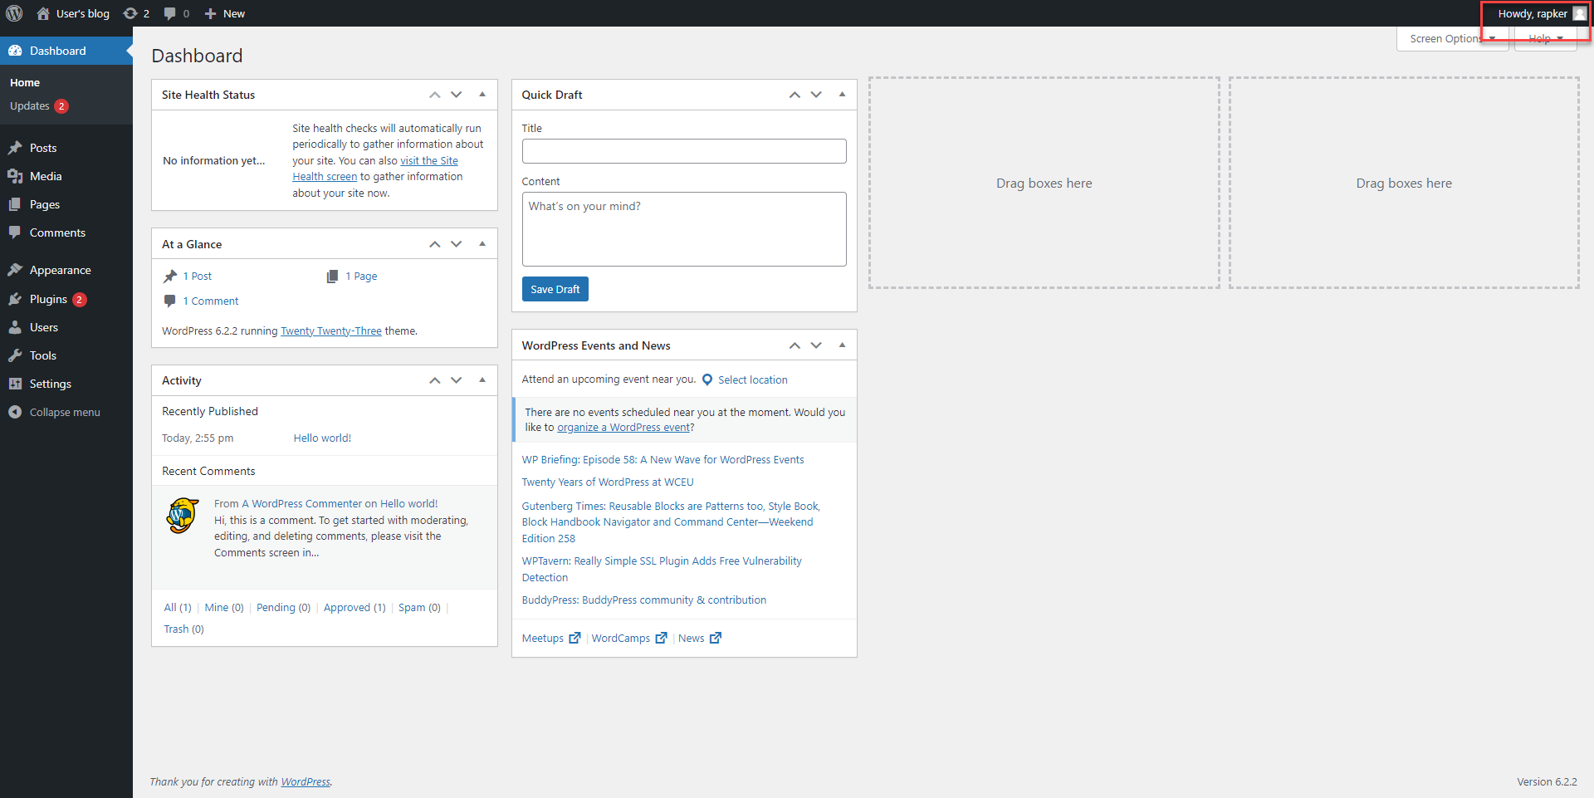Select Home under Dashboard
Image resolution: width=1594 pixels, height=798 pixels.
coord(25,83)
